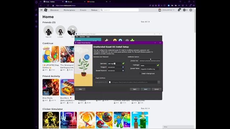Click the Roblox search box
Viewport: 230px width, 129px height.
[119, 10]
